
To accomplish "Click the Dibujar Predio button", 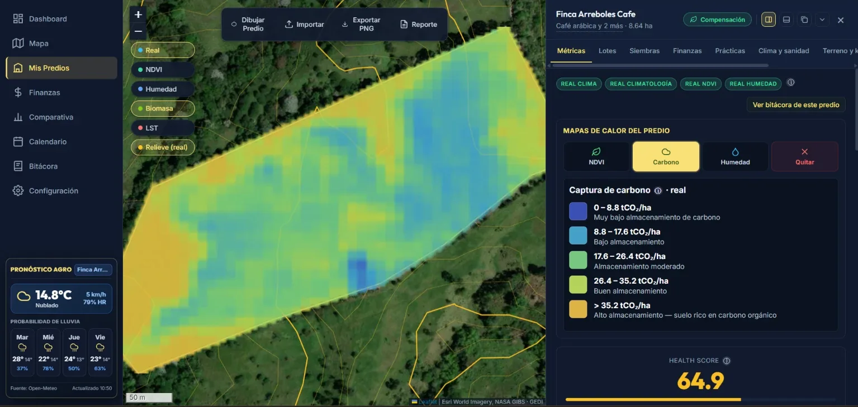I will click(x=248, y=25).
